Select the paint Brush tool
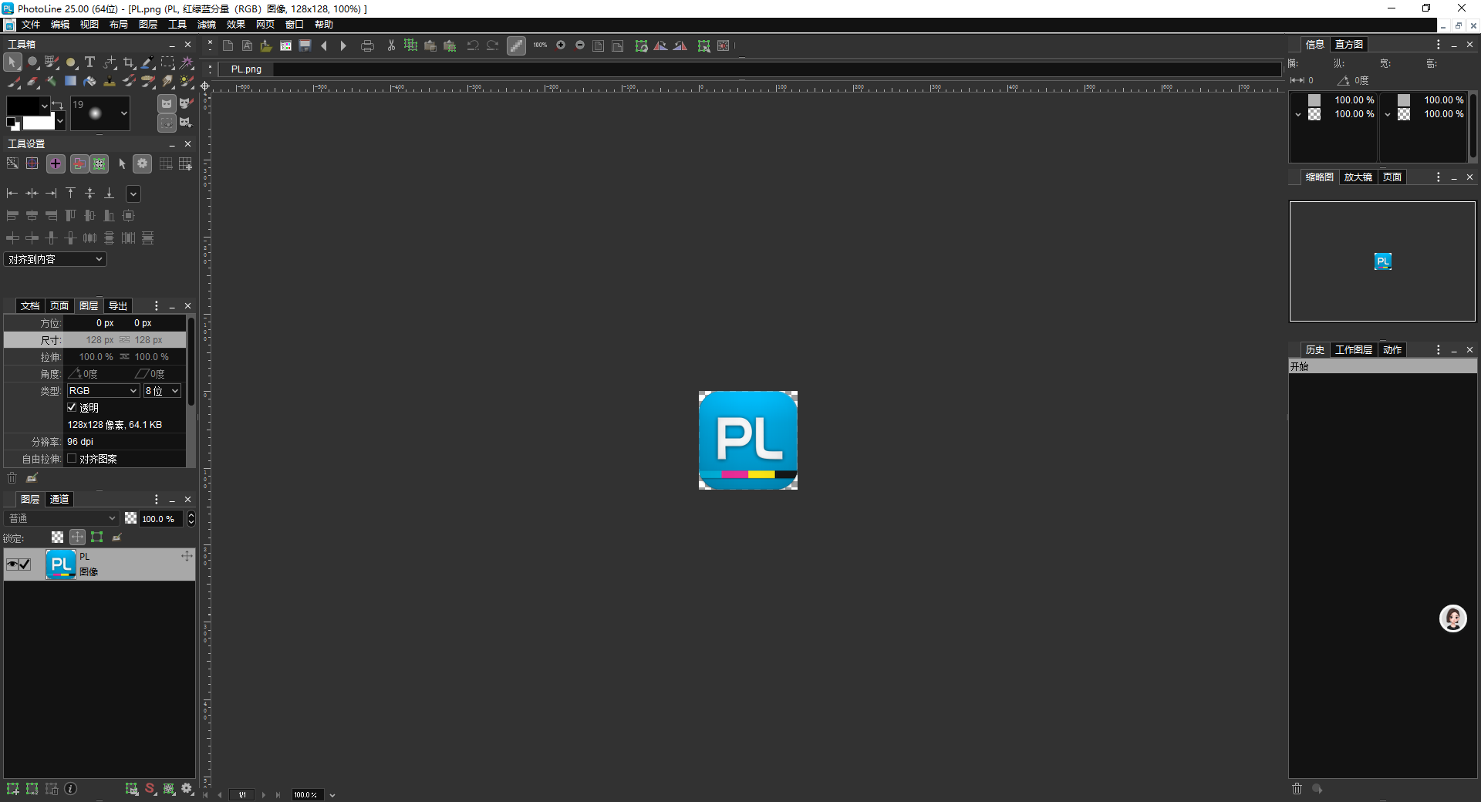The width and height of the screenshot is (1481, 802). click(x=13, y=81)
